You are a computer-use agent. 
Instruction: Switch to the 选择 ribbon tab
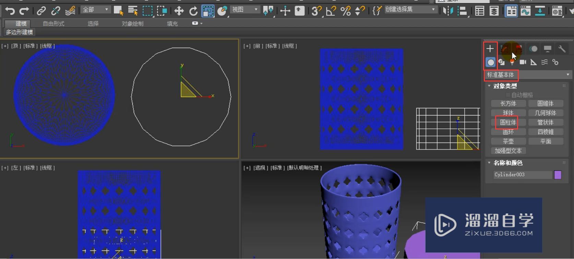coord(93,24)
